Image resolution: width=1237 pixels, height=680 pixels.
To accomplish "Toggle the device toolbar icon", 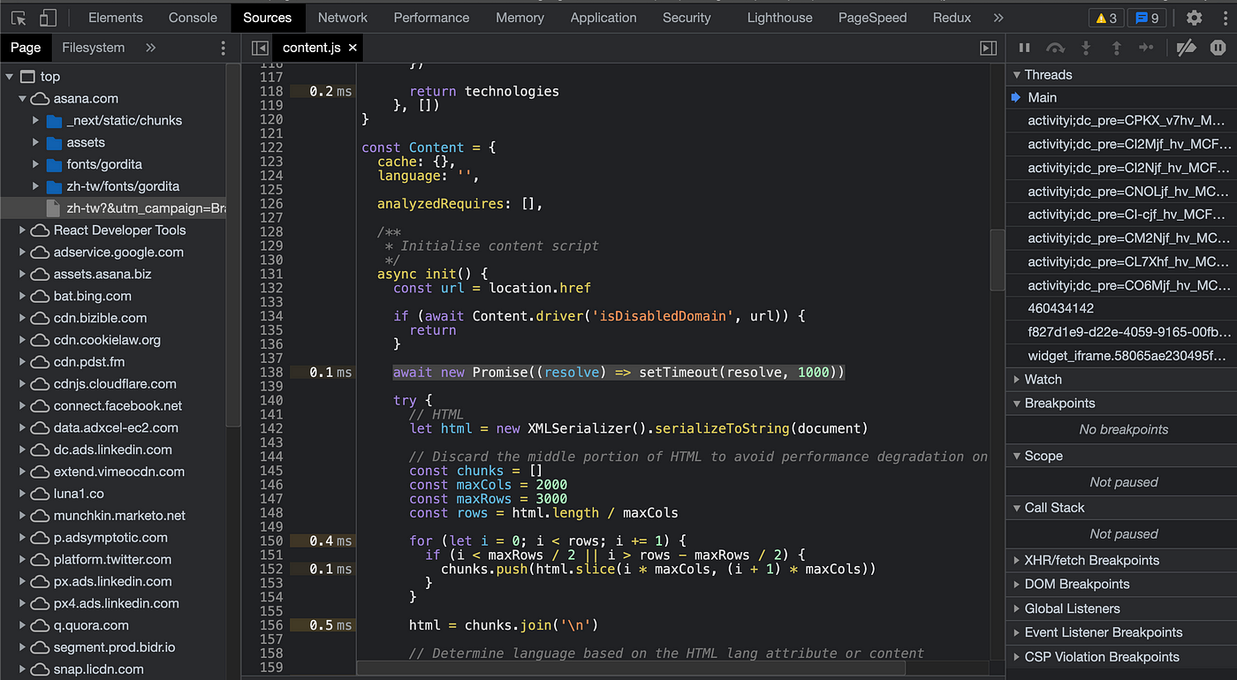I will (48, 18).
